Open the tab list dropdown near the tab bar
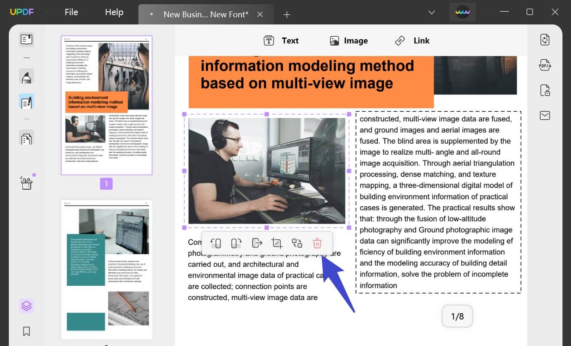This screenshot has width=571, height=346. pos(431,12)
